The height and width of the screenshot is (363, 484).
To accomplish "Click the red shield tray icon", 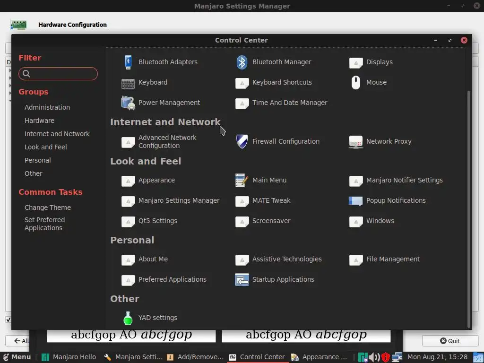I will click(386, 357).
